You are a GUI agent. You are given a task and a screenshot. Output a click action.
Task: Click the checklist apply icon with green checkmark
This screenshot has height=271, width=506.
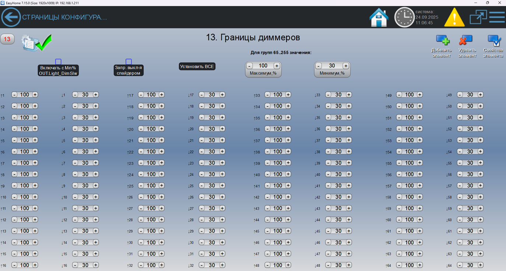[x=36, y=43]
